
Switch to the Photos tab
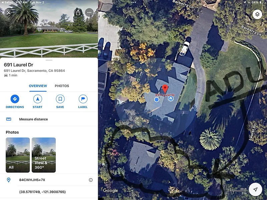62,86
